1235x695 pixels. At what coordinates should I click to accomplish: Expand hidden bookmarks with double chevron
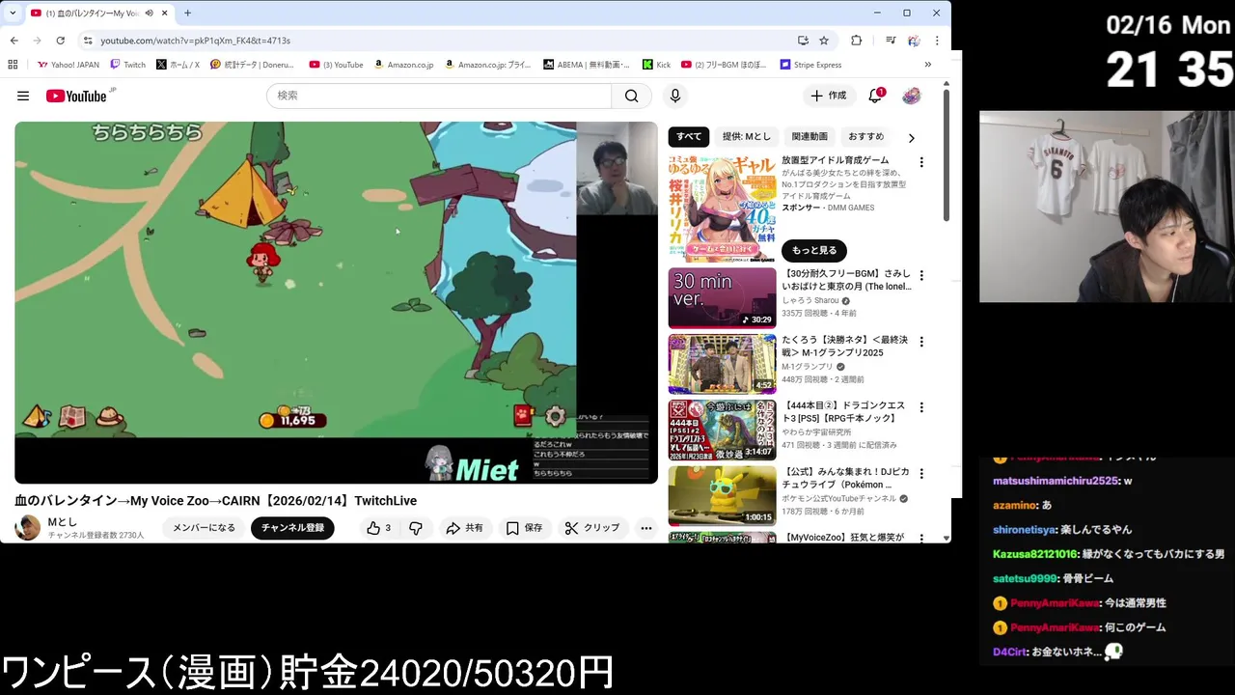[928, 65]
